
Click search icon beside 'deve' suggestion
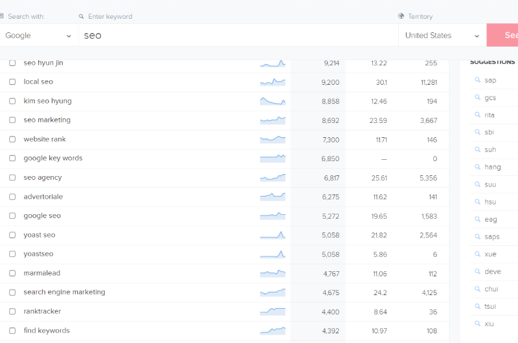[x=477, y=271]
